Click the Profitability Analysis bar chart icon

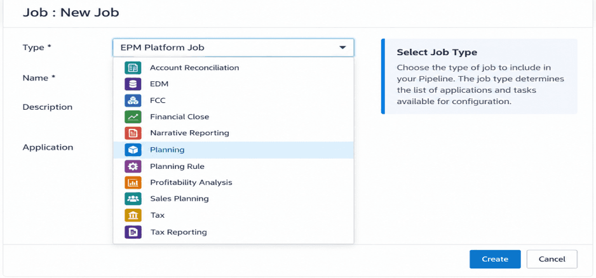[133, 183]
